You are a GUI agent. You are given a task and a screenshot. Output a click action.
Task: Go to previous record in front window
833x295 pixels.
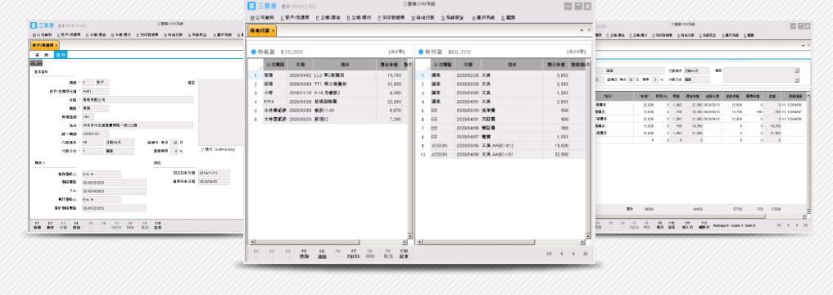pyautogui.click(x=562, y=254)
